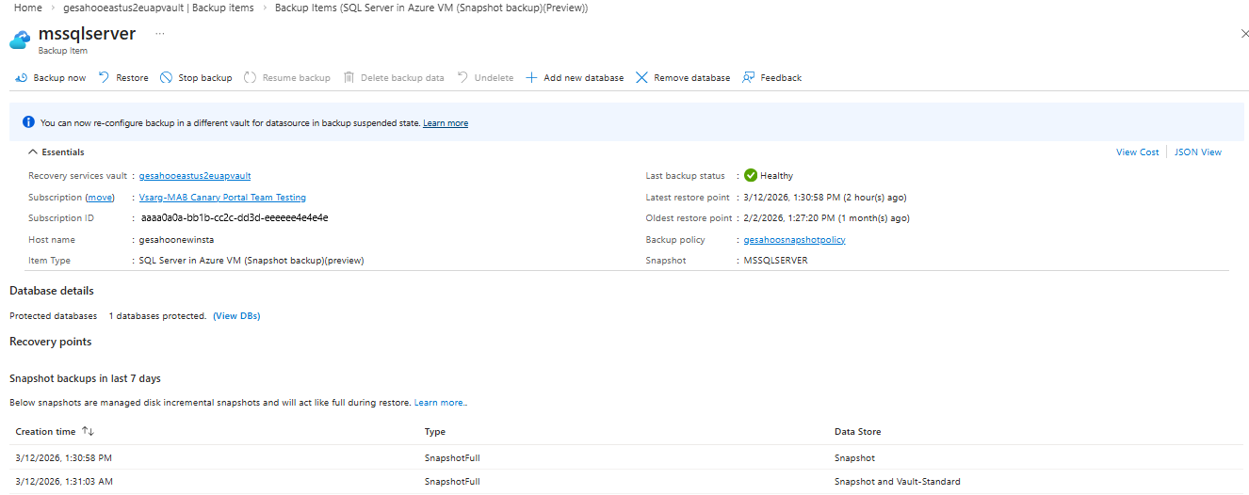This screenshot has width=1249, height=495.
Task: Open the View Cost link
Action: [x=1138, y=152]
